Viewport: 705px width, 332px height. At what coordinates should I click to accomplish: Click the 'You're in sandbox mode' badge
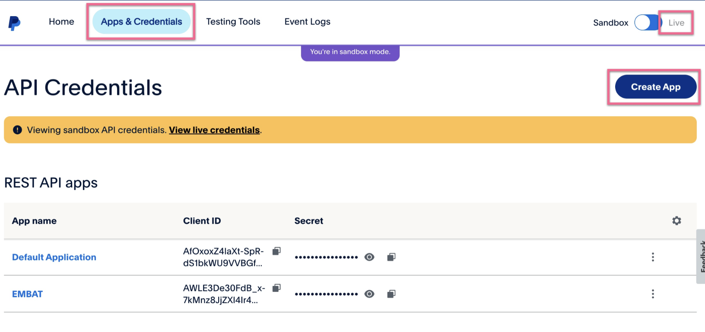tap(350, 52)
